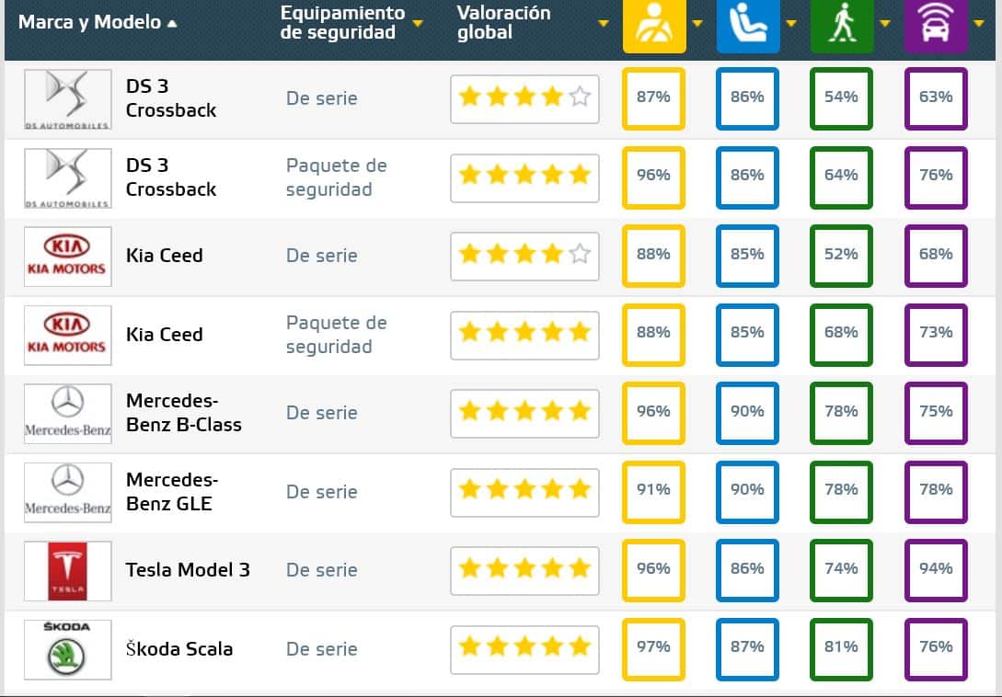Click the purple safety assist car icon
Image resolution: width=1002 pixels, height=697 pixels.
936,25
